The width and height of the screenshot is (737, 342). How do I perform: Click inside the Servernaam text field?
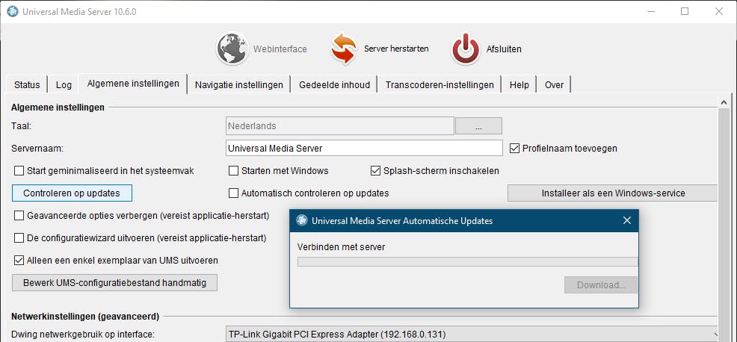point(364,148)
